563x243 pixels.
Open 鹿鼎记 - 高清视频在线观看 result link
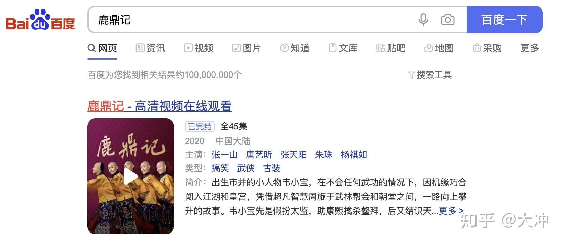click(160, 106)
